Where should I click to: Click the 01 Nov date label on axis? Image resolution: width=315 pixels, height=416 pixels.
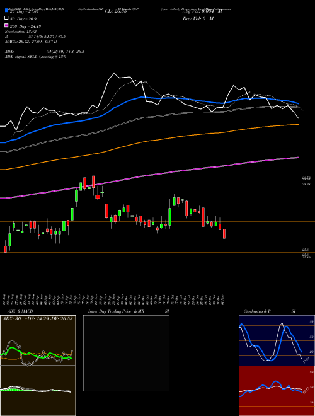(223, 299)
